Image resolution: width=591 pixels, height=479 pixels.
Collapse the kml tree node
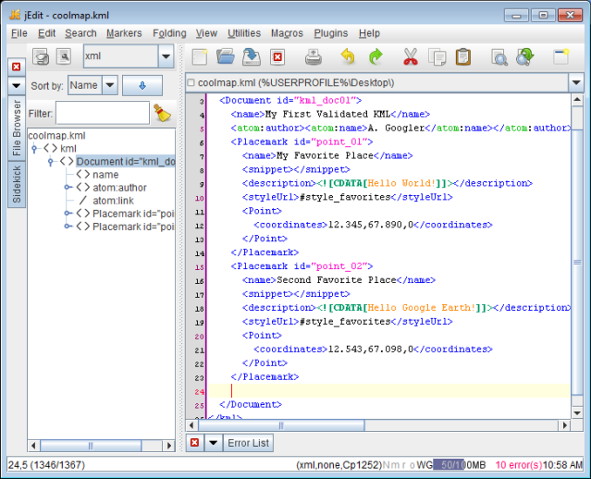(34, 149)
